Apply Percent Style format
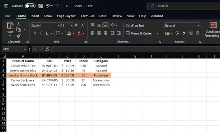This screenshot has height=132, width=220. click(x=177, y=33)
